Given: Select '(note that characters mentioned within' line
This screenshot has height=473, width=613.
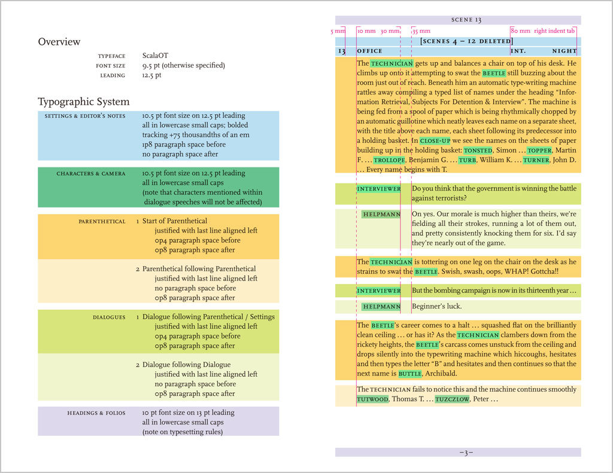Looking at the screenshot, I should [x=202, y=192].
